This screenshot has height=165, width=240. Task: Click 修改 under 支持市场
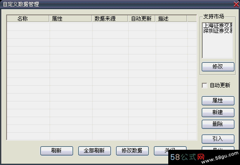(x=218, y=67)
